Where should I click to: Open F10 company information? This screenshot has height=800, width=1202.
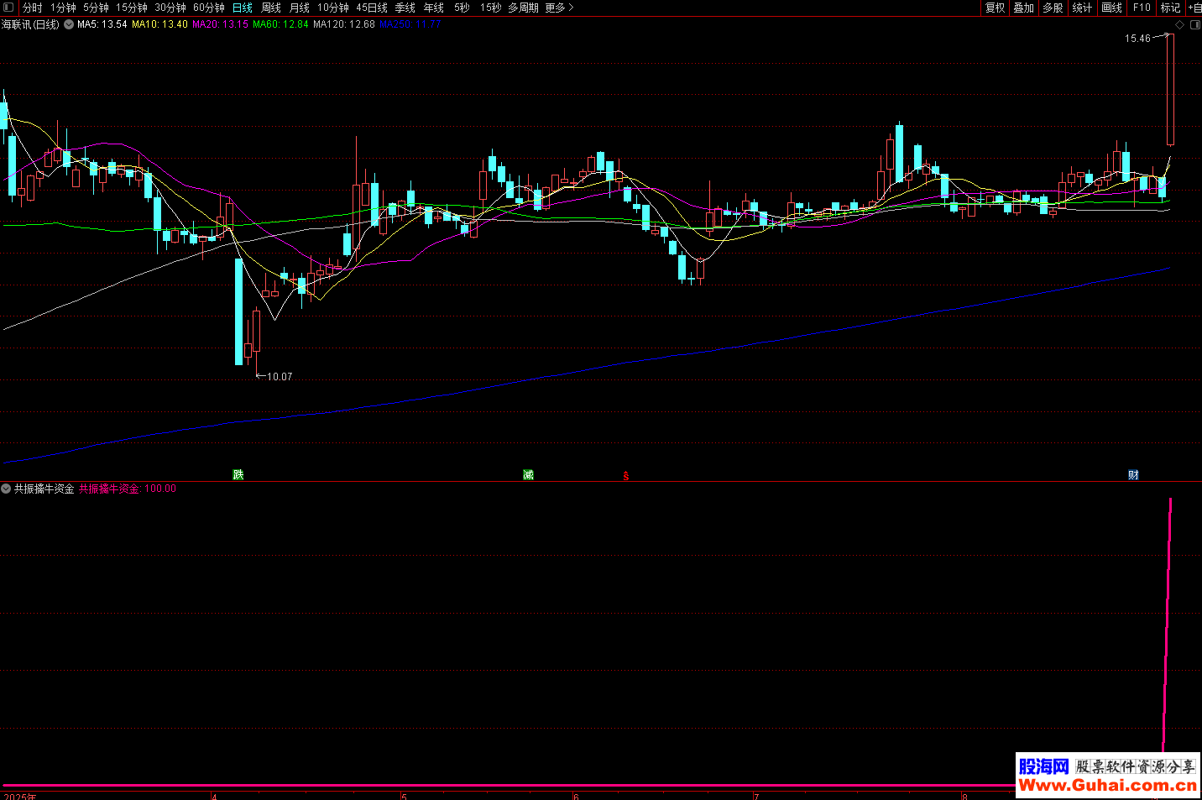pos(1142,8)
